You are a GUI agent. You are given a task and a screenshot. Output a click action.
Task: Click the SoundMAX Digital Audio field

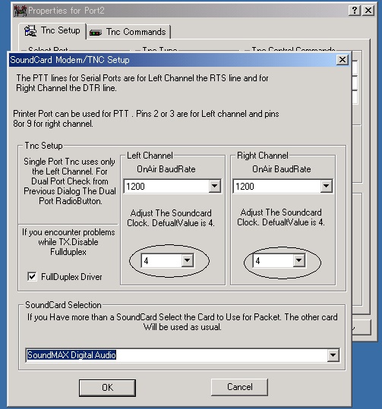click(183, 355)
